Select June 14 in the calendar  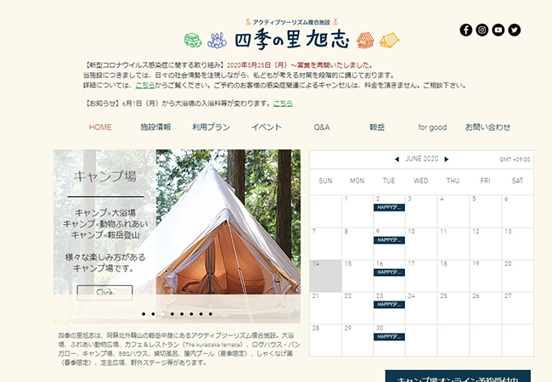pyautogui.click(x=325, y=274)
